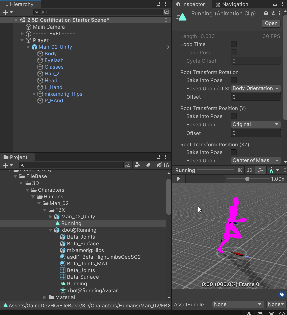The image size is (287, 315).
Task: Open preview panel options dots
Action: tap(285, 170)
